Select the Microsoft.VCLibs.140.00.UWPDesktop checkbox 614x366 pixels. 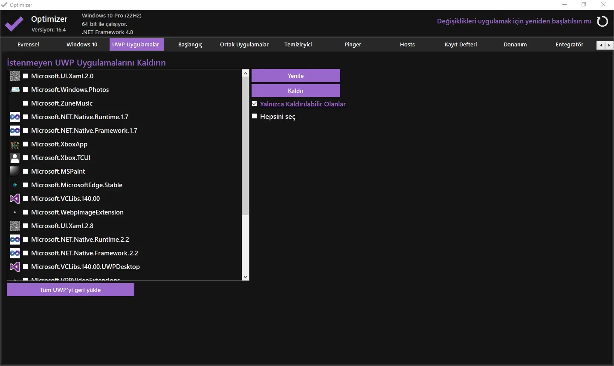[26, 267]
